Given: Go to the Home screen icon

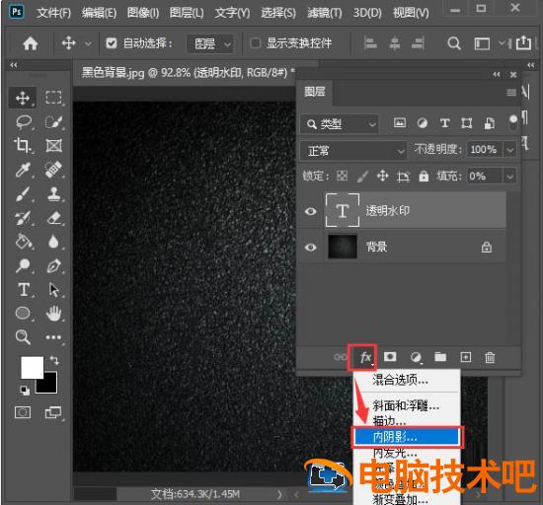Looking at the screenshot, I should [x=31, y=43].
